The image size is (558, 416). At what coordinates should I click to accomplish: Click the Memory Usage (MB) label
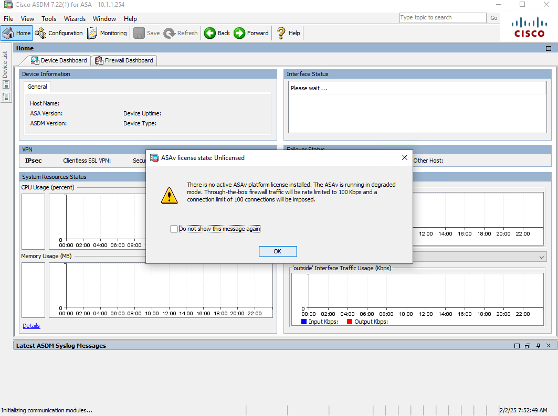tap(46, 256)
